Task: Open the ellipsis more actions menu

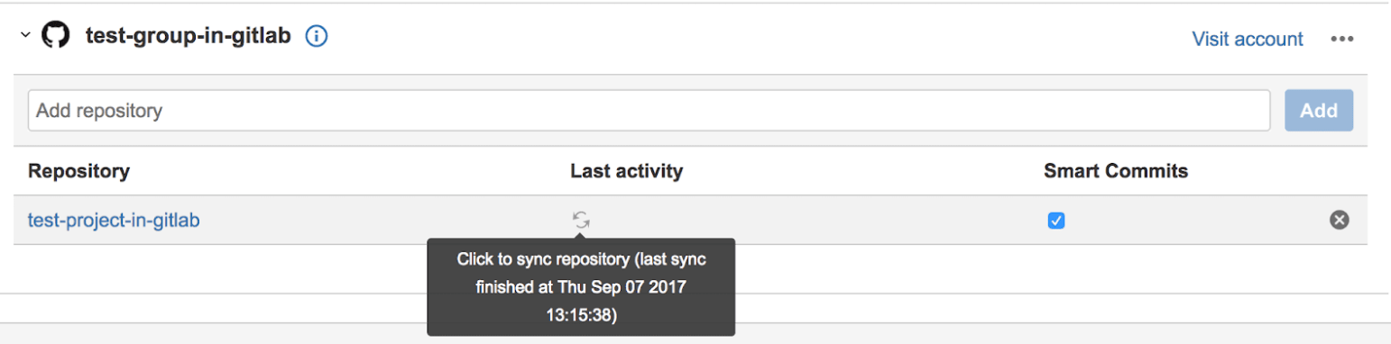Action: click(1342, 39)
